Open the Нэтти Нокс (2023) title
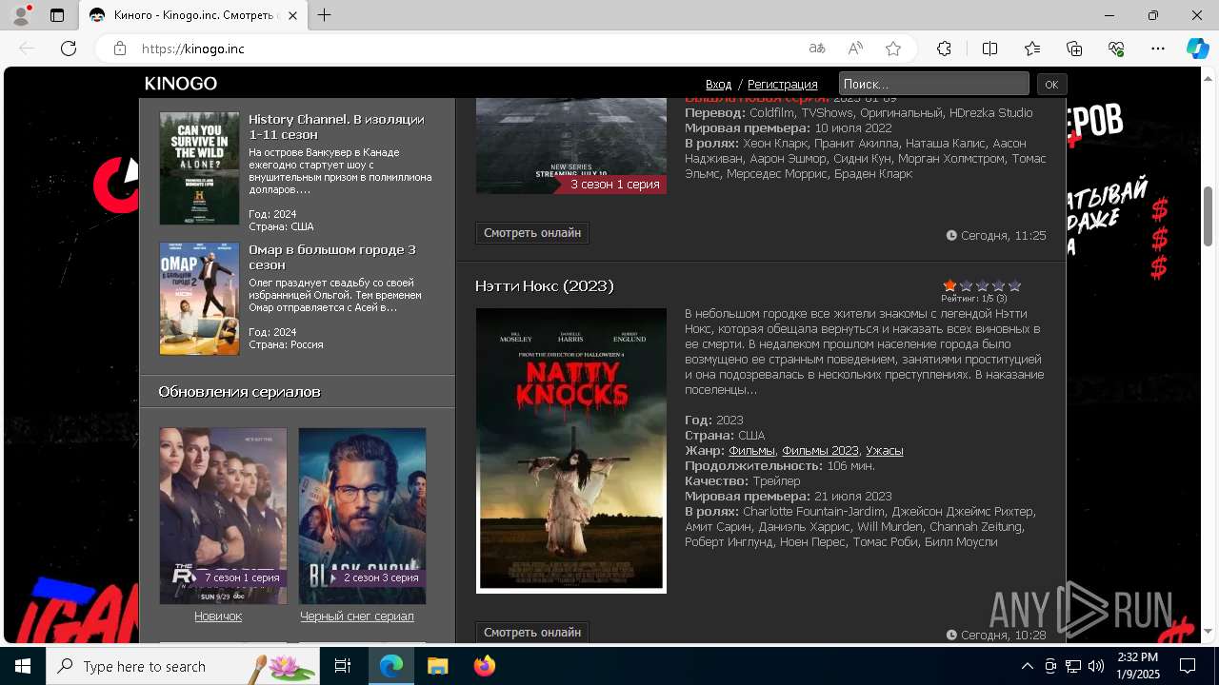The height and width of the screenshot is (685, 1219). coord(545,285)
